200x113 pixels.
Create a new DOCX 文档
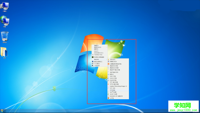coord(118,78)
